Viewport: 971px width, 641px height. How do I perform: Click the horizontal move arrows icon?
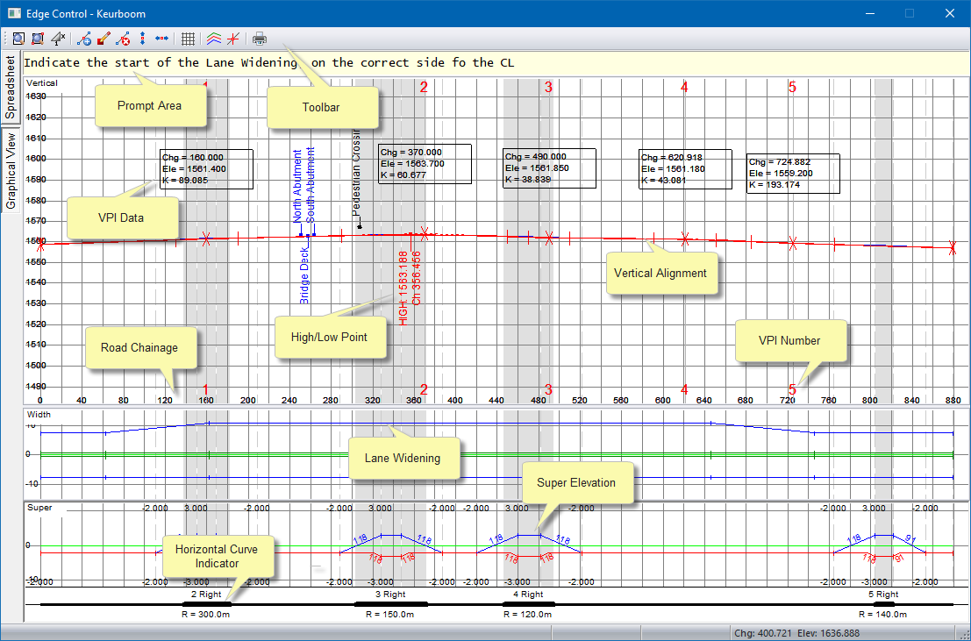tap(162, 39)
